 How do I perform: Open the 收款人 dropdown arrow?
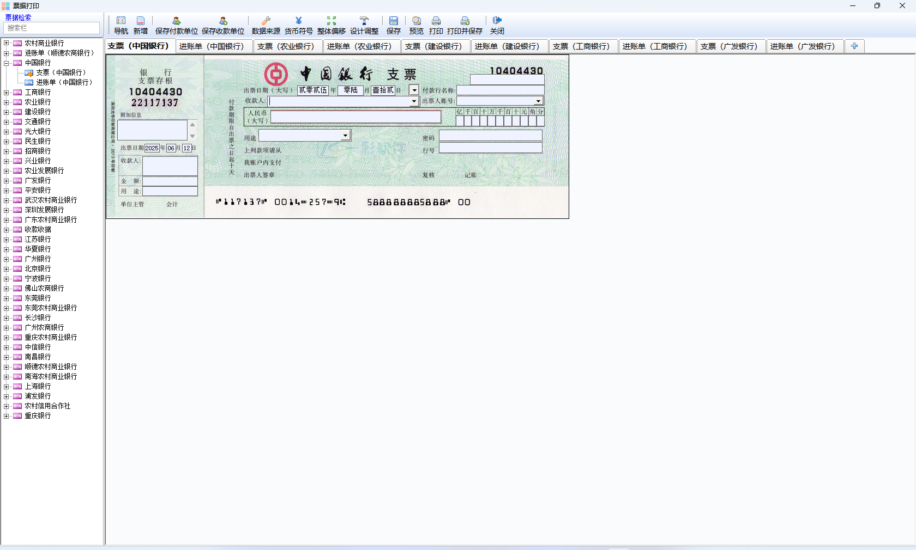tap(414, 101)
